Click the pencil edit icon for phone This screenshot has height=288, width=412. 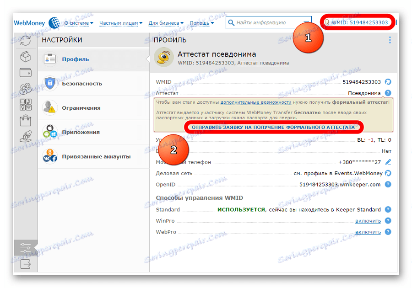point(388,162)
